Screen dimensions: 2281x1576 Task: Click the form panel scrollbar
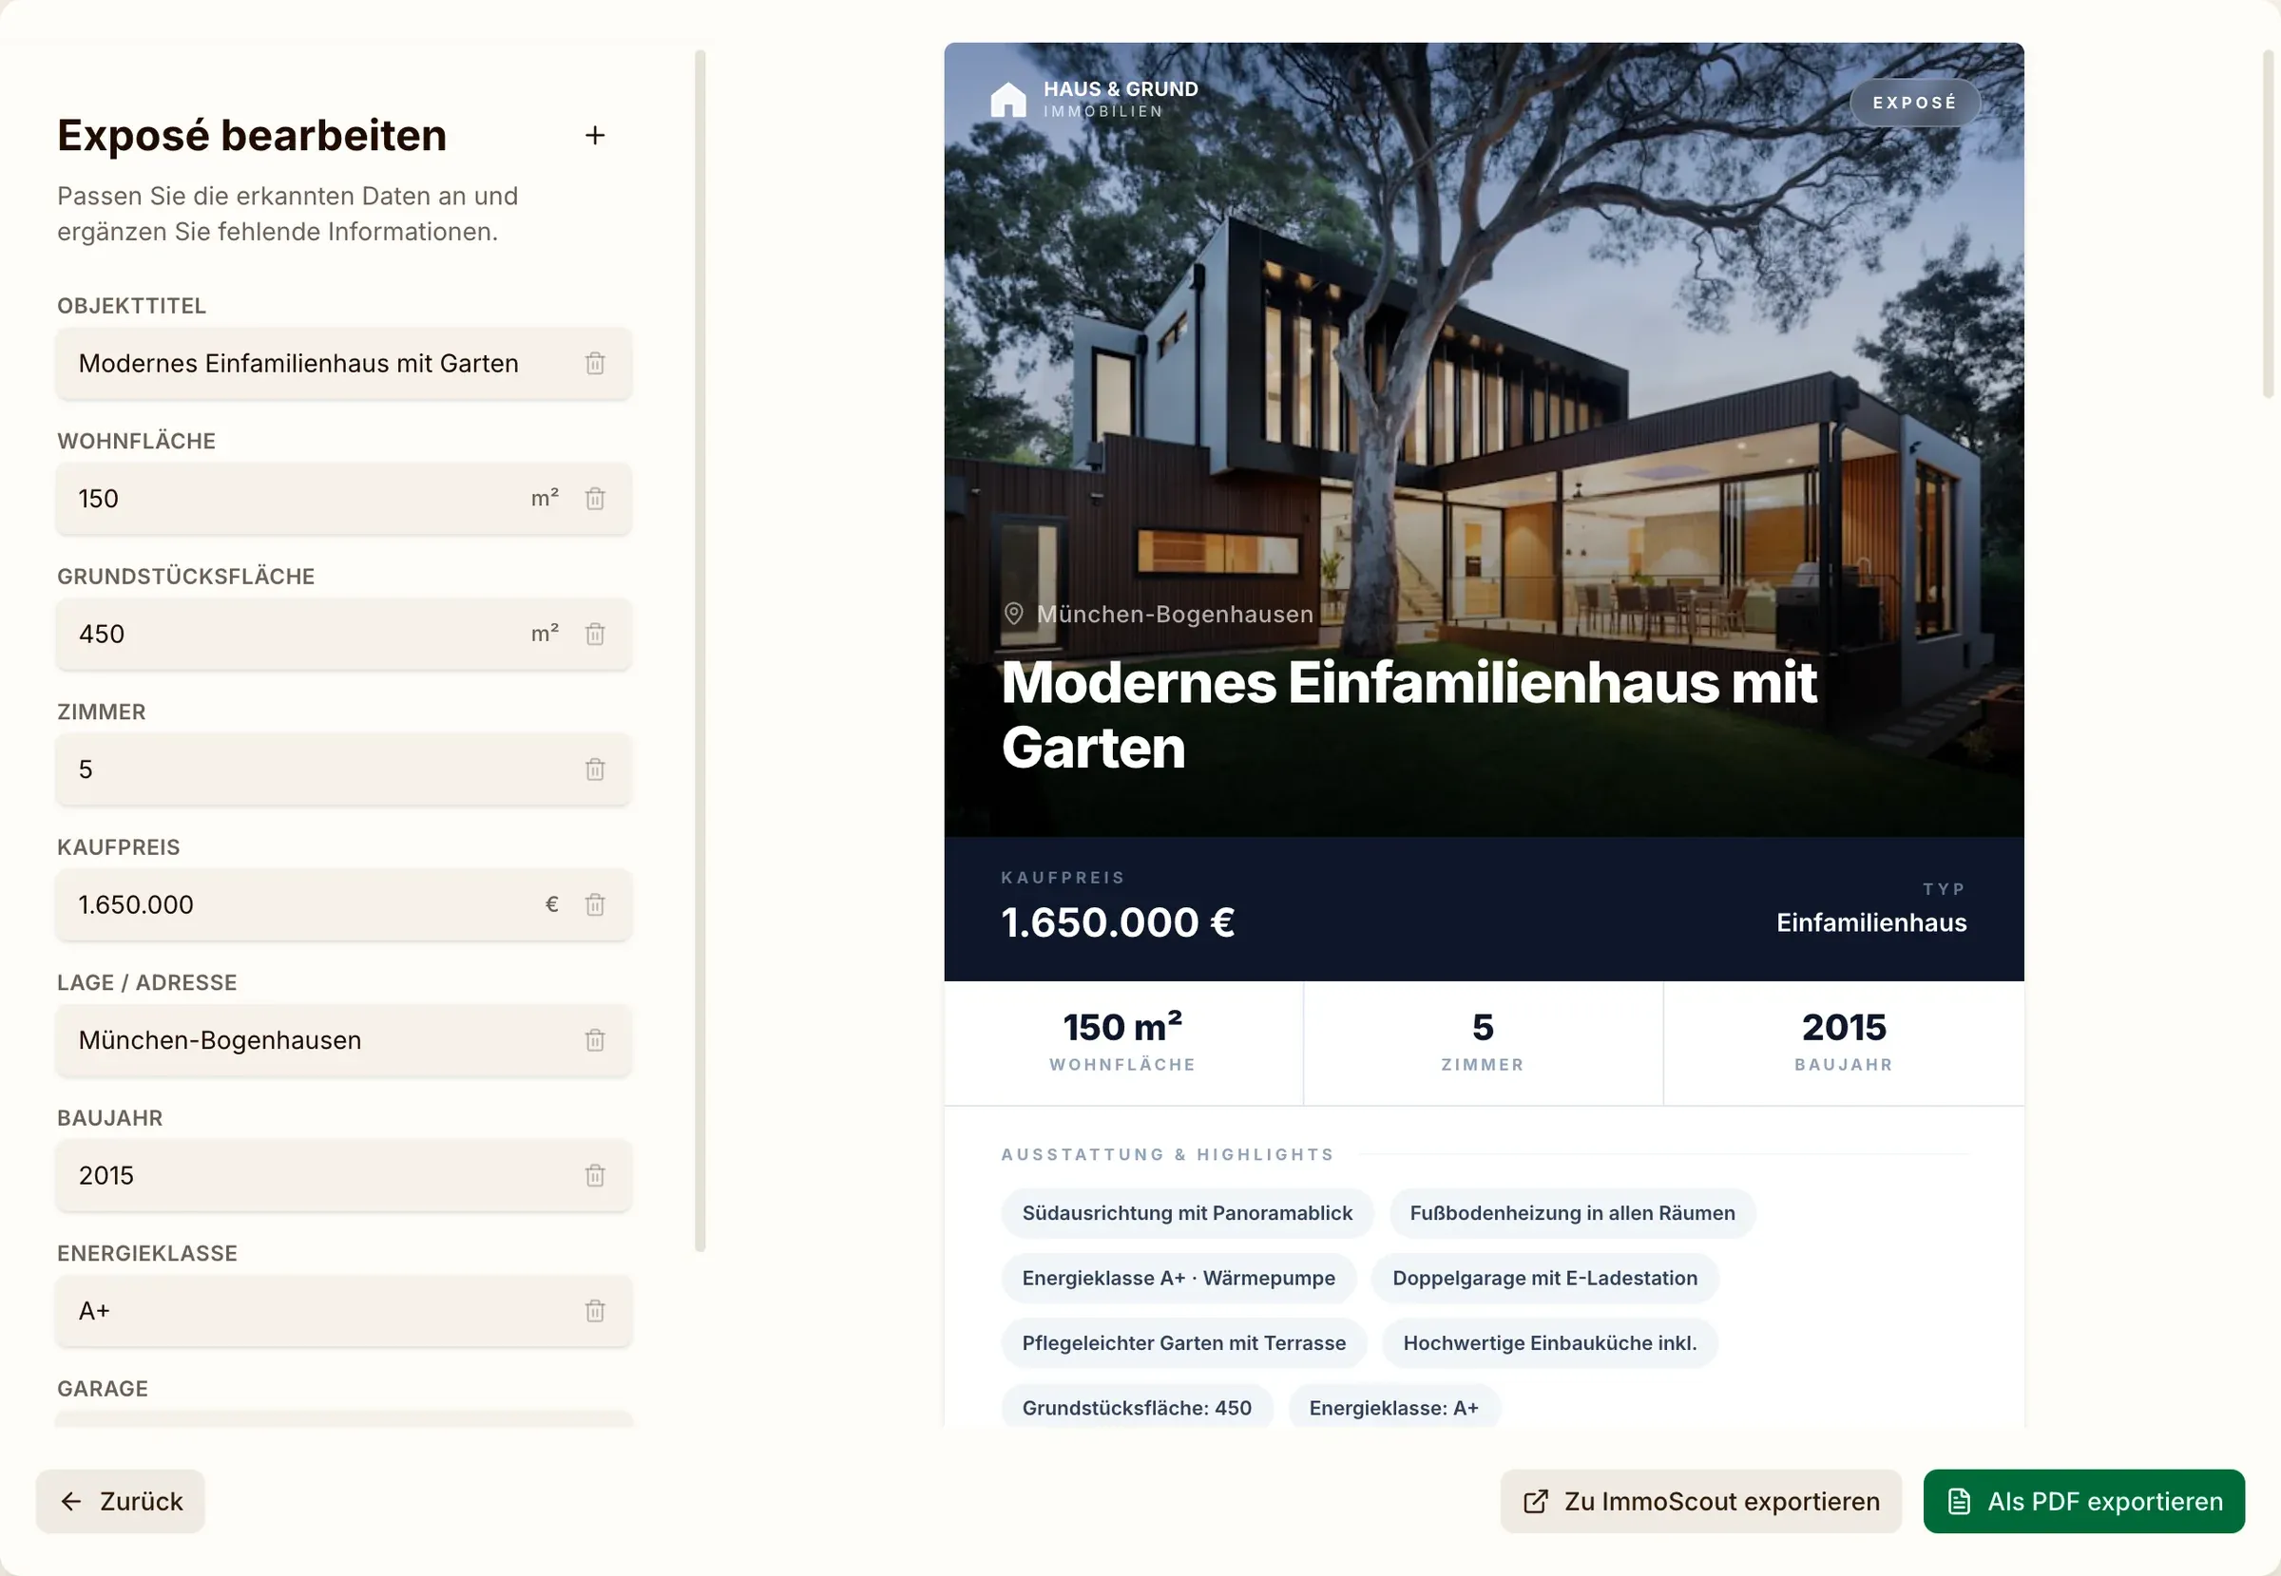(x=700, y=651)
